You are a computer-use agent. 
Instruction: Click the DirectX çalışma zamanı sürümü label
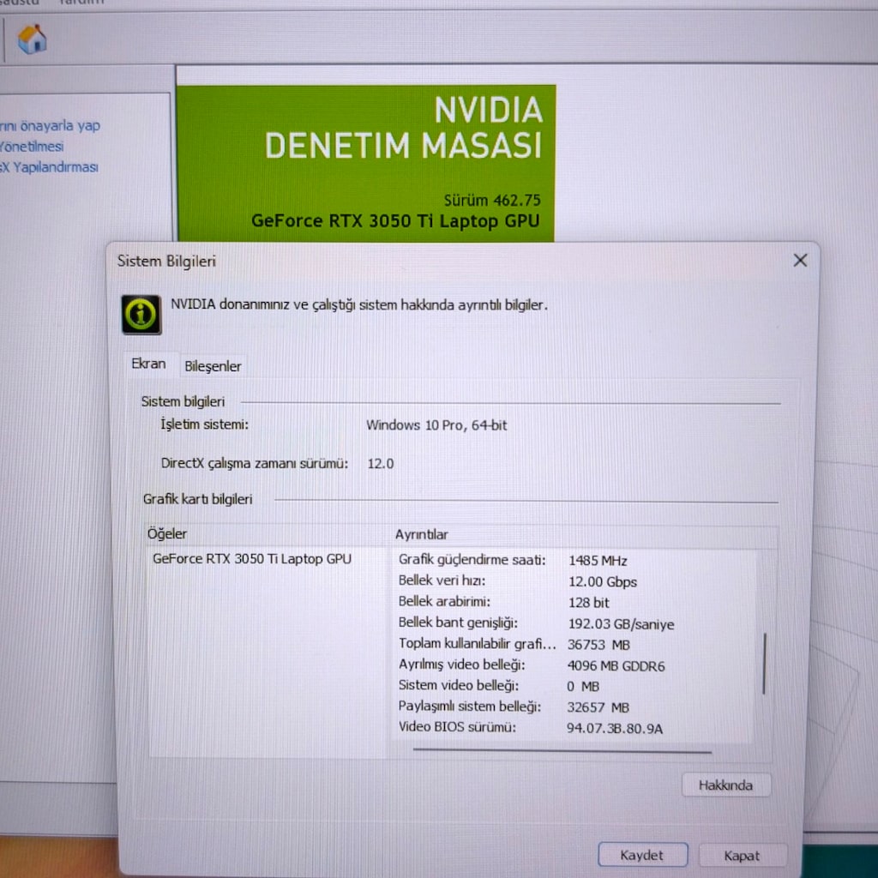pos(254,464)
